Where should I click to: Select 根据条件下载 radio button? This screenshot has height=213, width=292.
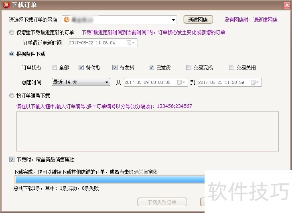click(12, 54)
